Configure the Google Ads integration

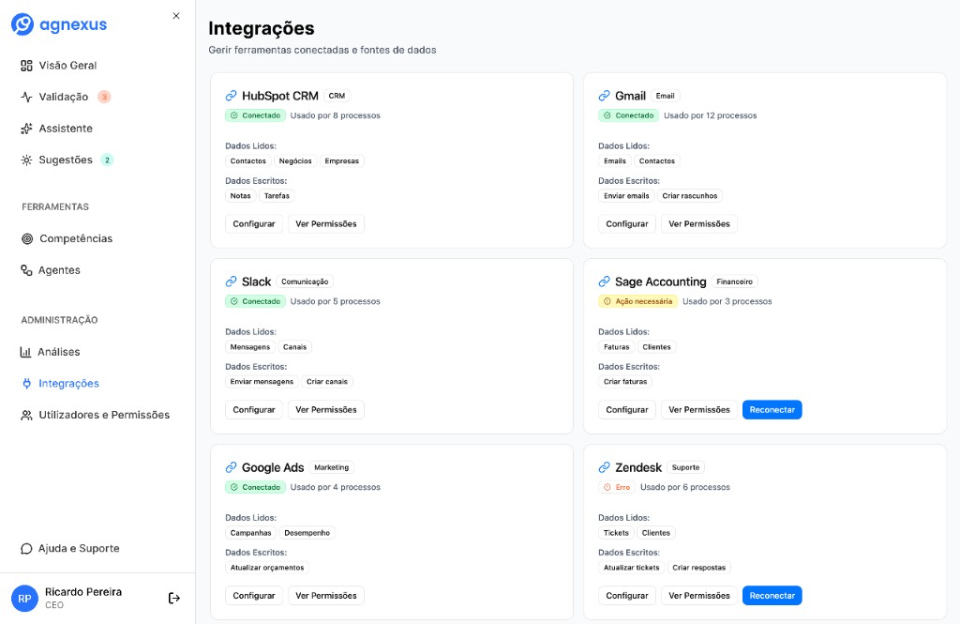pos(254,595)
